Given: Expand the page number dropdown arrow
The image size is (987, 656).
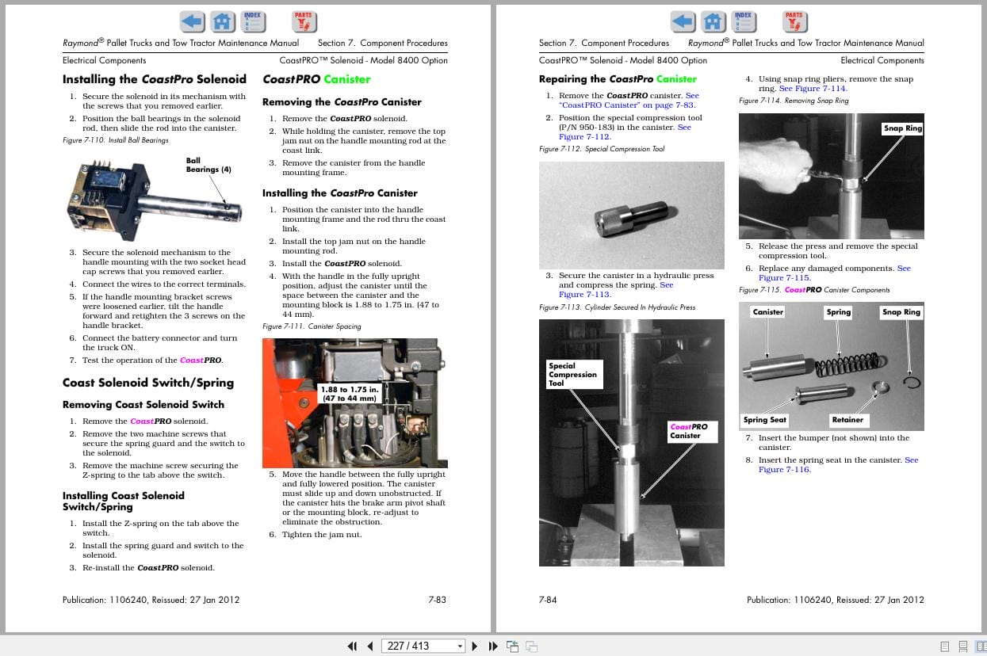Looking at the screenshot, I should click(460, 646).
